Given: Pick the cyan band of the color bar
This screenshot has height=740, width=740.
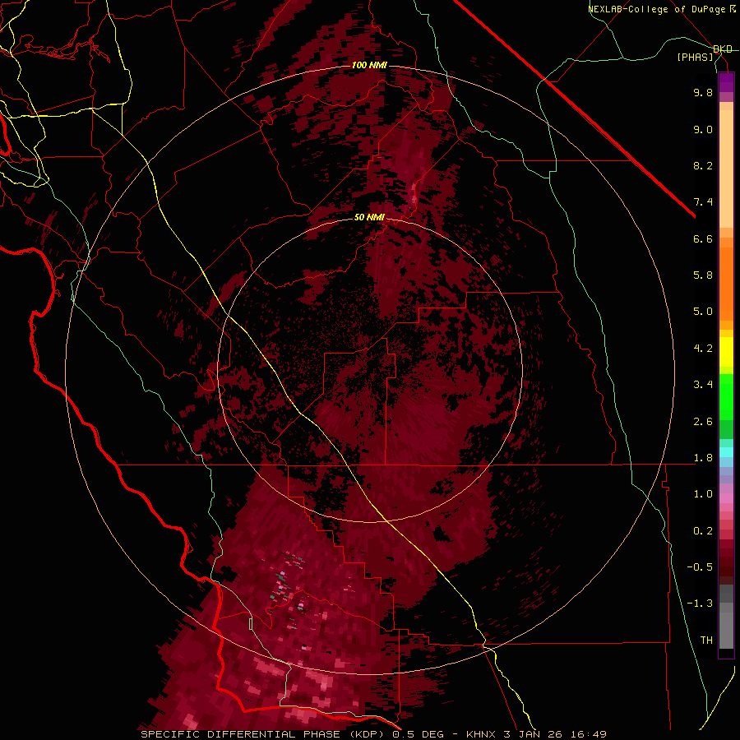Looking at the screenshot, I should click(x=726, y=452).
